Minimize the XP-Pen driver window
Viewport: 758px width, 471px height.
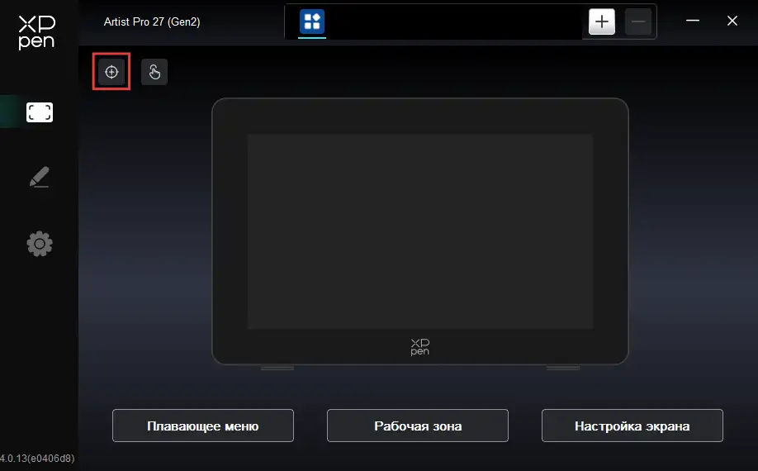(695, 21)
